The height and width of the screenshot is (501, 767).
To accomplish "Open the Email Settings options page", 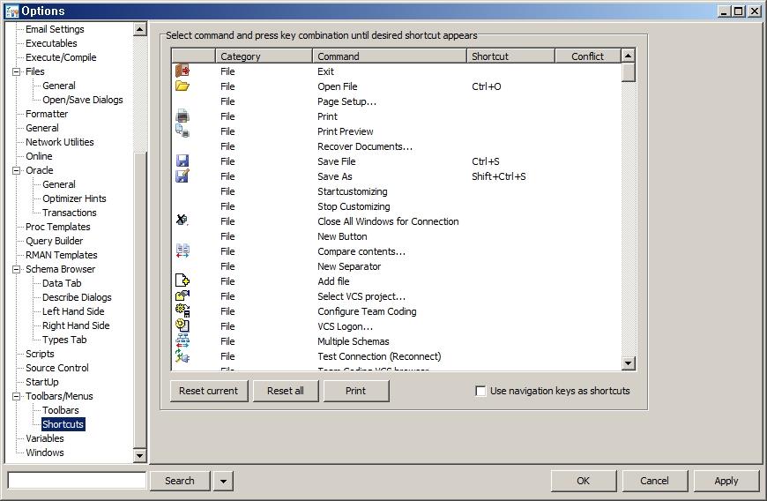I will coord(55,29).
